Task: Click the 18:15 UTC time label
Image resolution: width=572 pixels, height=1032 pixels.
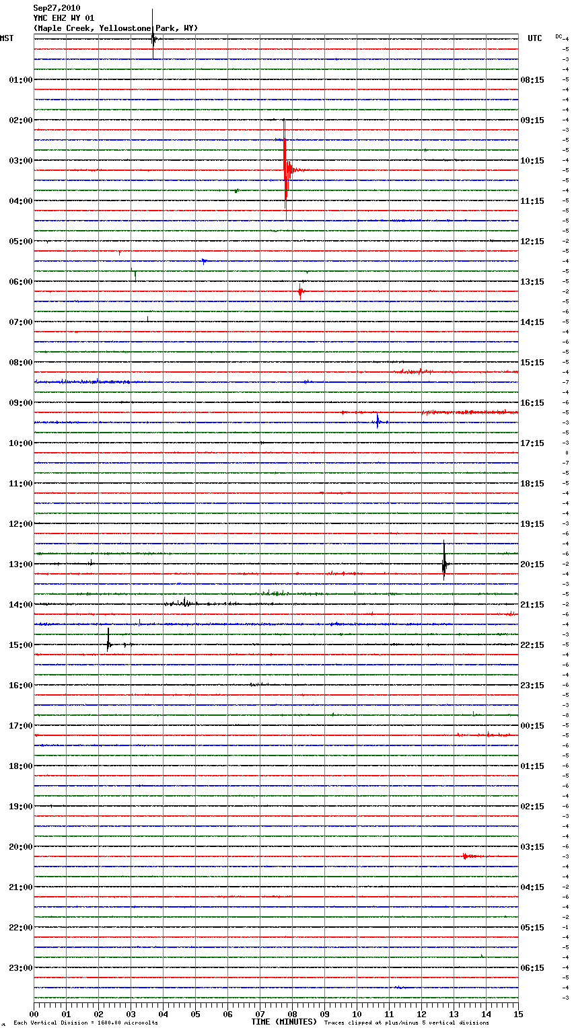Action: click(x=532, y=484)
